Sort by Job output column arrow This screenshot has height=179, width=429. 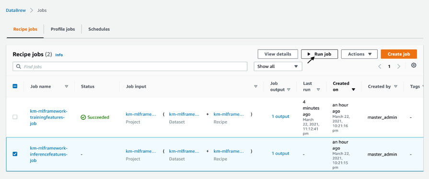pos(289,89)
